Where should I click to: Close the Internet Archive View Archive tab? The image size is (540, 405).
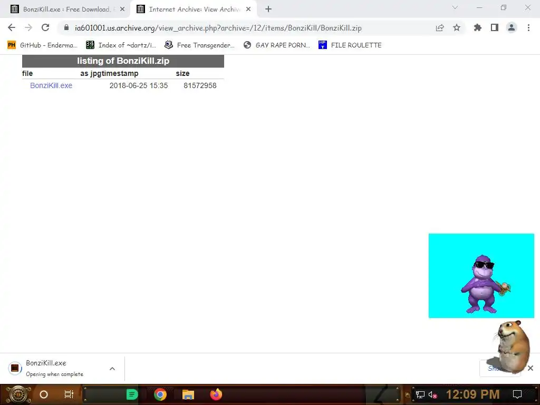point(248,9)
